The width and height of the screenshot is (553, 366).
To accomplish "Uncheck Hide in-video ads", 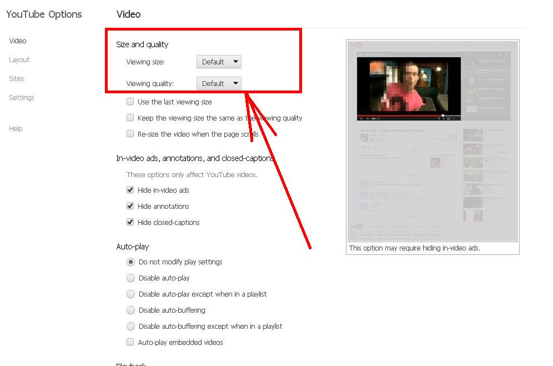I will [x=130, y=190].
